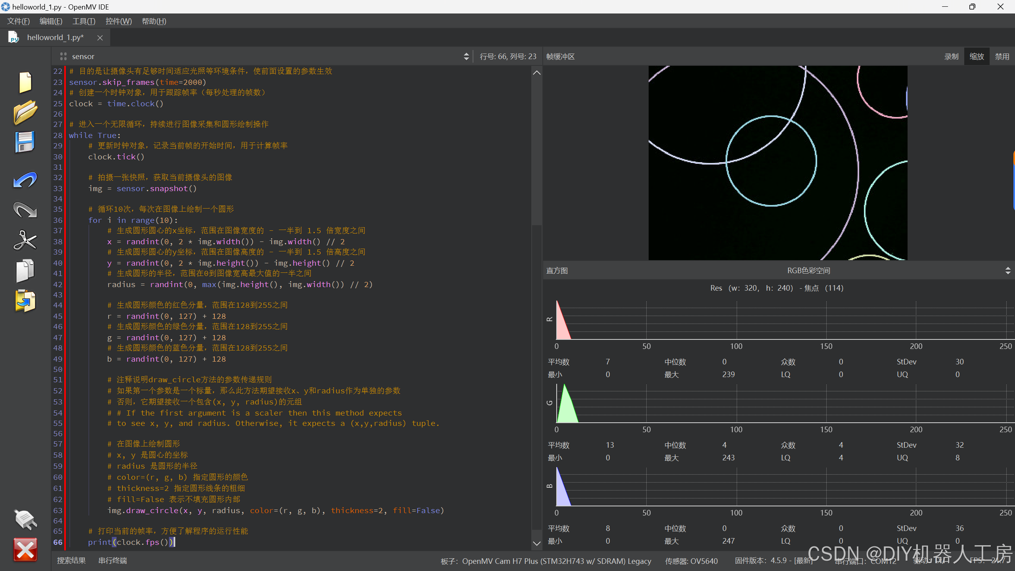Open a file with the folder icon
This screenshot has height=571, width=1015.
coord(25,112)
